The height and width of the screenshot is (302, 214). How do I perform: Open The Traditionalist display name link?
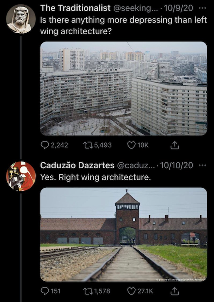[x=75, y=8]
